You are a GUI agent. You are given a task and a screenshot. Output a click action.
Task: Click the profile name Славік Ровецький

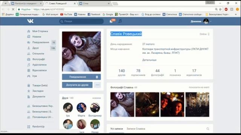pos(126,34)
